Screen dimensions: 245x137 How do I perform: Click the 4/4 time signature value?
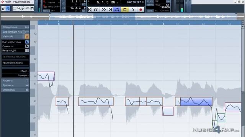click(x=167, y=5)
